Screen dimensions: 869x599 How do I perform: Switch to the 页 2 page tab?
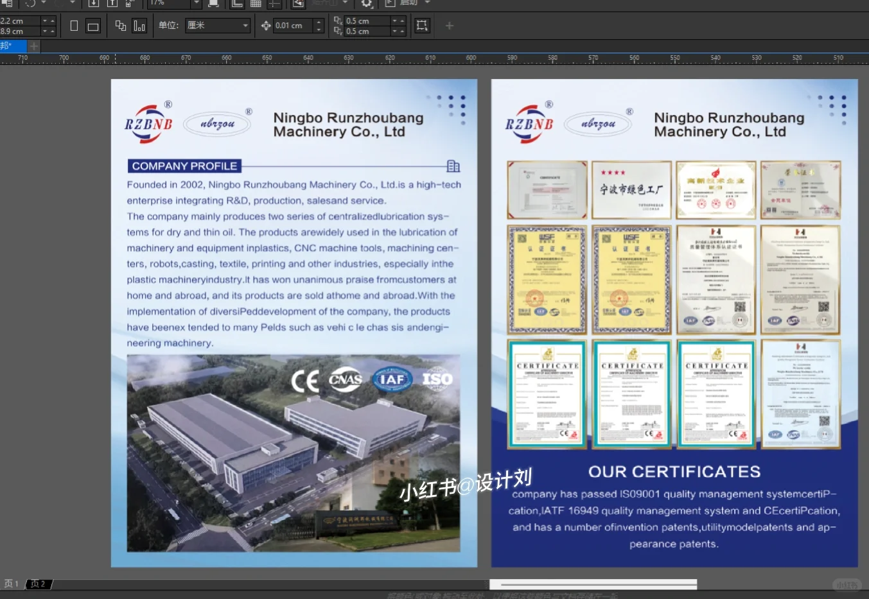[38, 584]
